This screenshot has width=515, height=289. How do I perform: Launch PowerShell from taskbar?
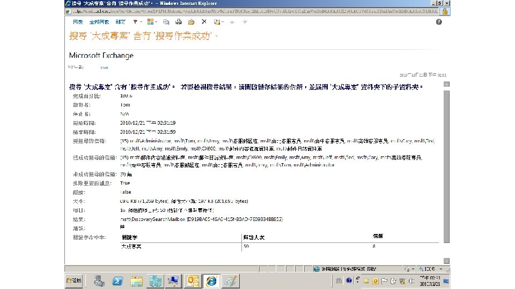point(117,281)
